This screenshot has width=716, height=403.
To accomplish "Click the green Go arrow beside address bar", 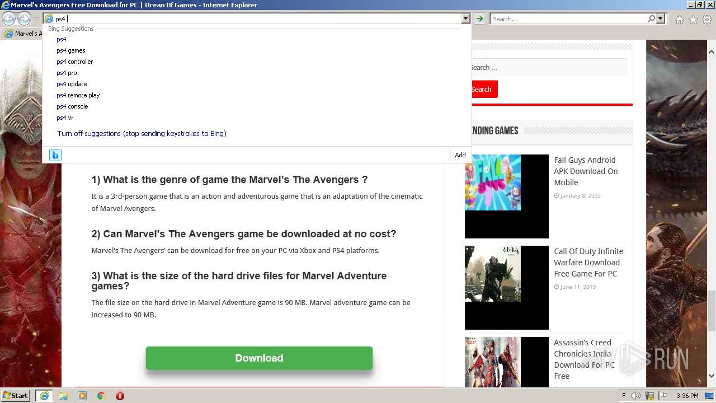I will click(479, 18).
